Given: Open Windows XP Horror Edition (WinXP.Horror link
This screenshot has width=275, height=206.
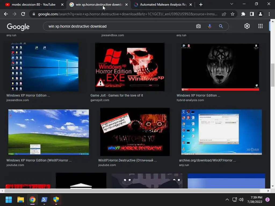Looking at the screenshot, I should (x=39, y=160).
